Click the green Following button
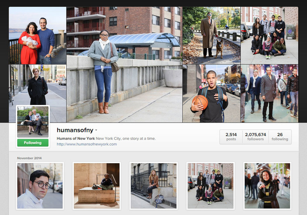The height and width of the screenshot is (215, 307). [33, 143]
